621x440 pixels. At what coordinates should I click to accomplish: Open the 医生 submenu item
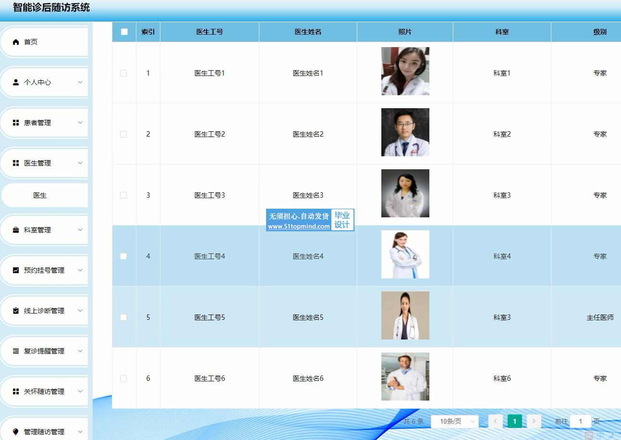coord(40,195)
